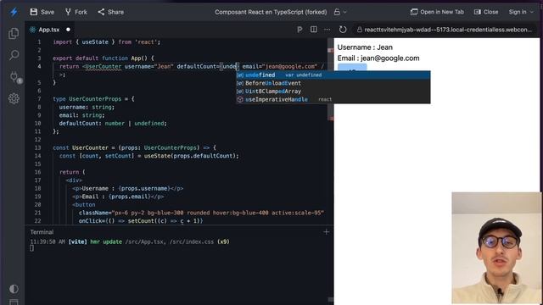Add a new terminal with plus icon
The image size is (543, 305).
pos(326,232)
